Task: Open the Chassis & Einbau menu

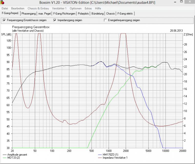Action: coord(38,8)
